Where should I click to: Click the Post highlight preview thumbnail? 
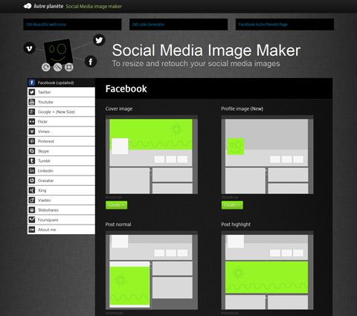tap(267, 270)
